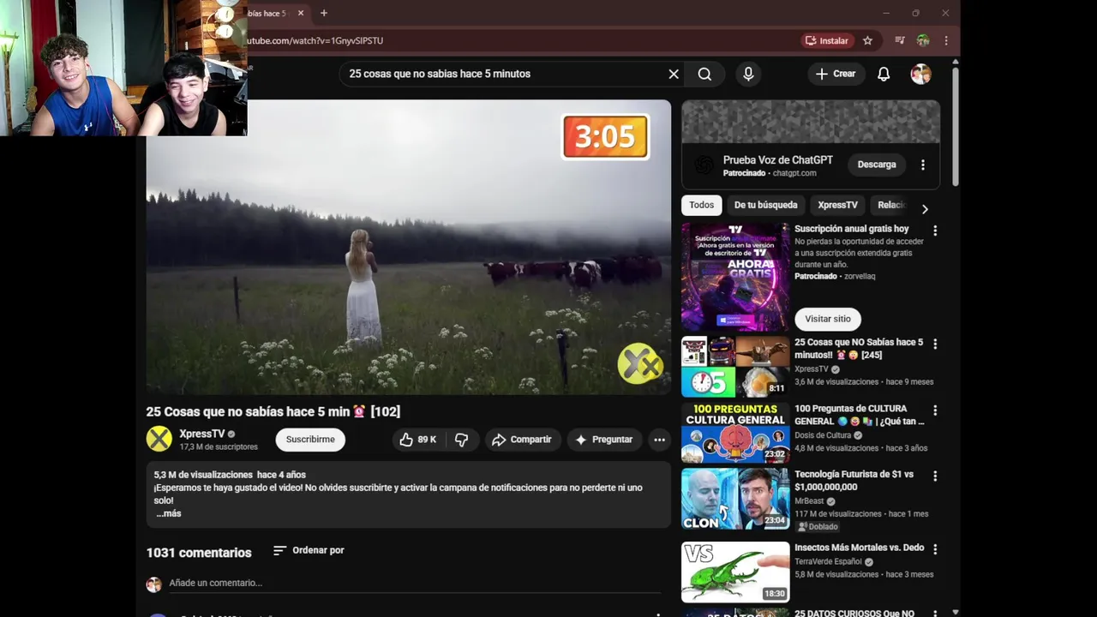Image resolution: width=1097 pixels, height=617 pixels.
Task: Open Insectos Más Mortales vs. Dedo thumbnail
Action: [735, 572]
